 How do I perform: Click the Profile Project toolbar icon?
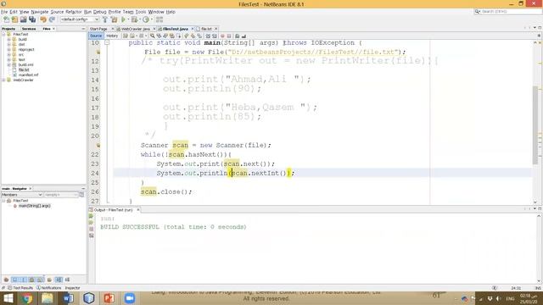[146, 19]
